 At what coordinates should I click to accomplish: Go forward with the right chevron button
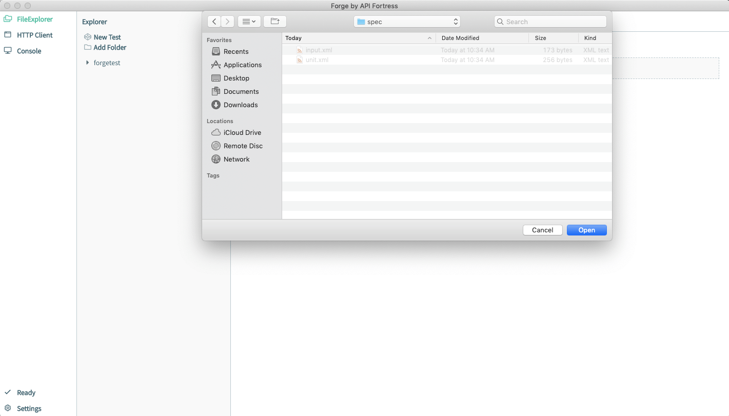coord(228,22)
